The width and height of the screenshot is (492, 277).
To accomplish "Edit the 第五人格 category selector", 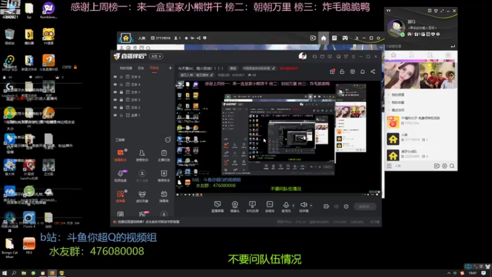I will point(196,75).
